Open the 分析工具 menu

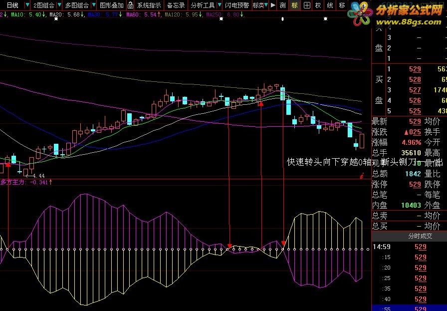point(203,5)
